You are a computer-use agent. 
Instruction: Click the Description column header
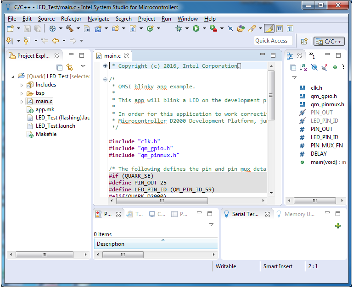coord(156,244)
